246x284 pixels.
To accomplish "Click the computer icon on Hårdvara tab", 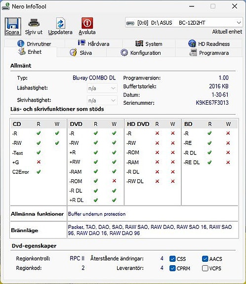I will pyautogui.click(x=82, y=43).
